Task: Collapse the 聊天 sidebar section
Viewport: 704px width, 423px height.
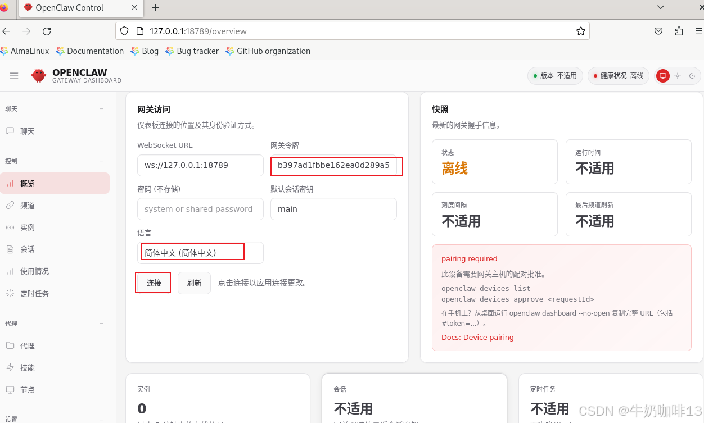Action: 102,108
